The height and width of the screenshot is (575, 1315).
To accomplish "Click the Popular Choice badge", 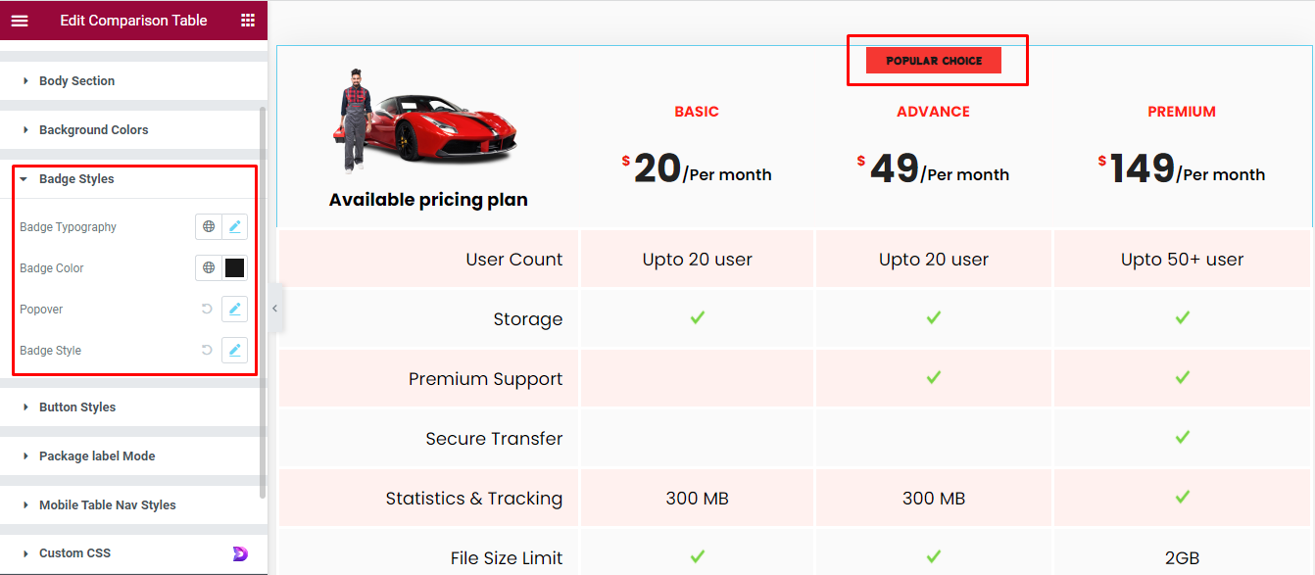I will (x=934, y=61).
